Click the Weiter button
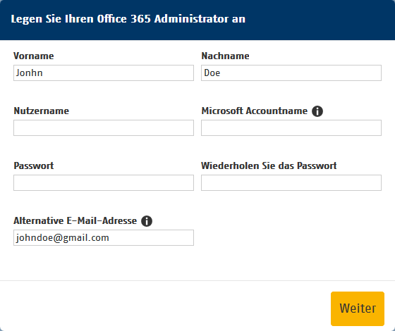395x331 pixels. pos(358,308)
